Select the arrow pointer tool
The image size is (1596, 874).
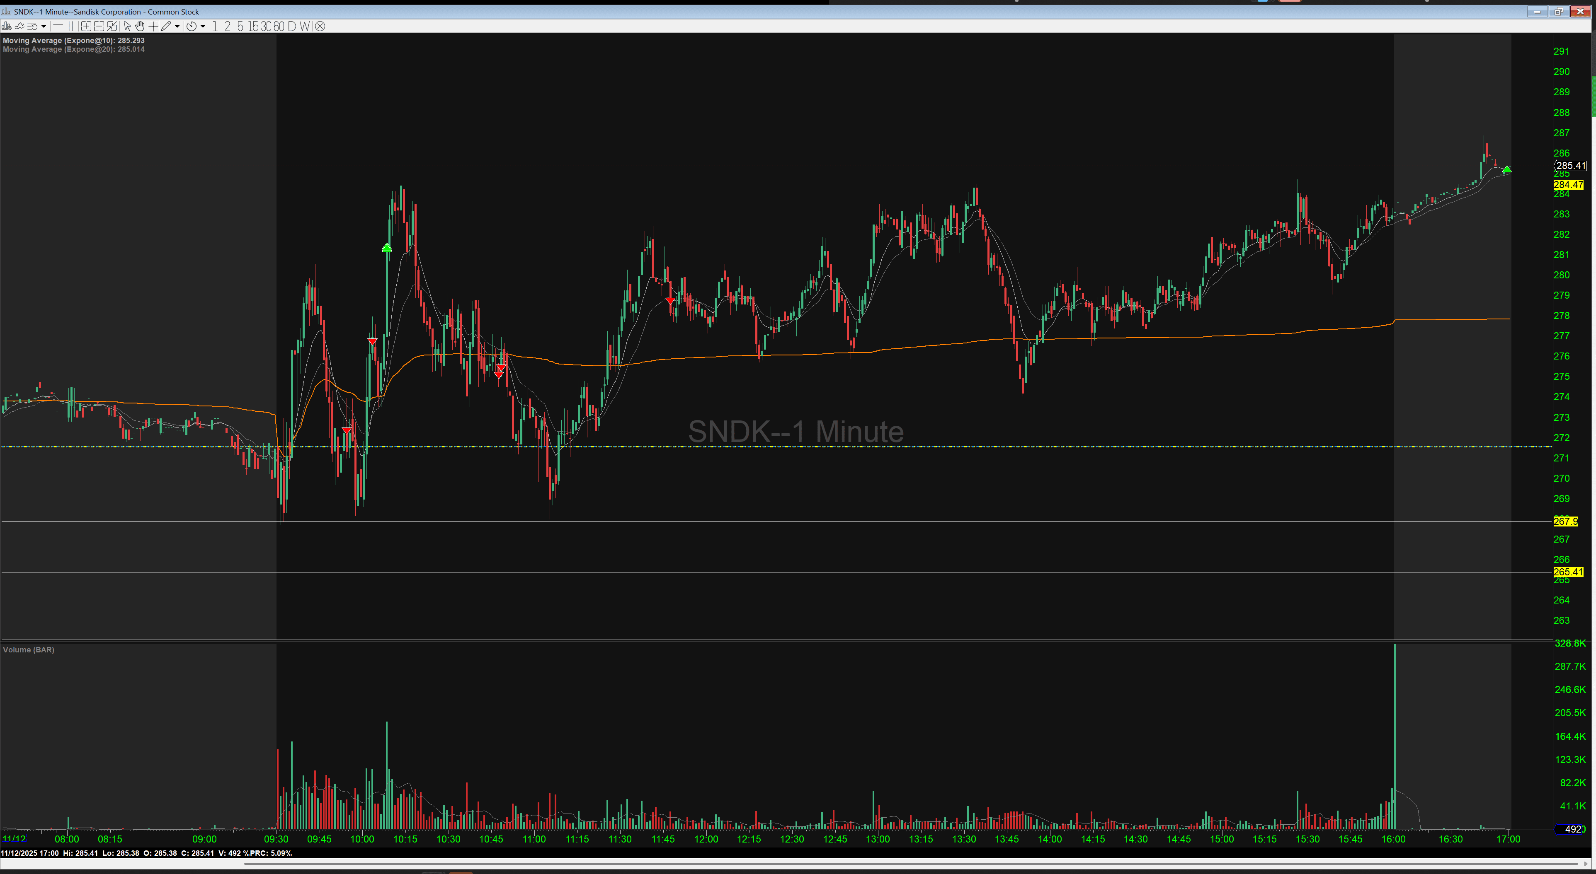[127, 26]
